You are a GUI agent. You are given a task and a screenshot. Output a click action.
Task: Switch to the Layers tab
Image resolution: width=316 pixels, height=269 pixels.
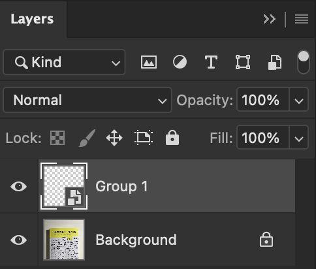[32, 19]
